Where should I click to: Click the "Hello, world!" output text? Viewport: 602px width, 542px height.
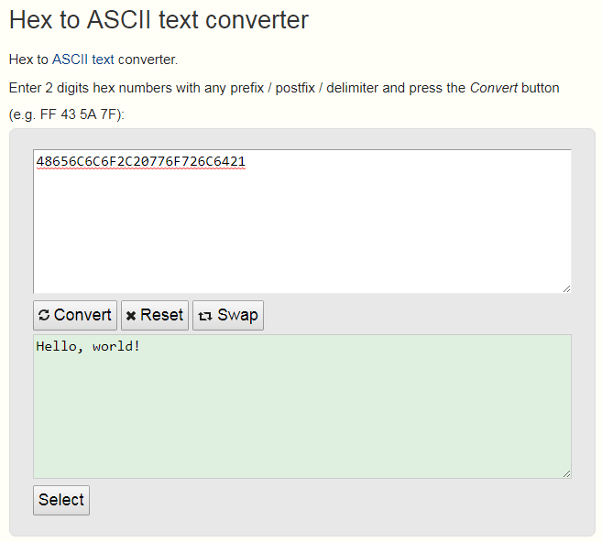(x=88, y=347)
